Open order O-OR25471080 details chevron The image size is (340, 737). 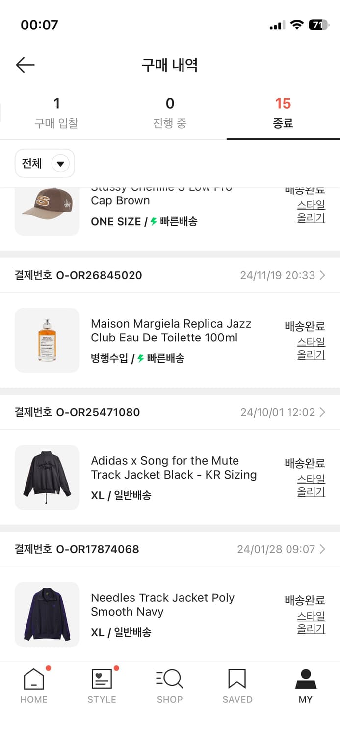(322, 412)
